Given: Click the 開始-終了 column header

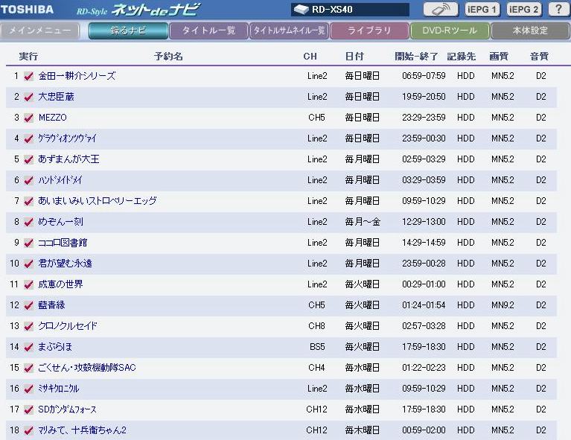Looking at the screenshot, I should pyautogui.click(x=416, y=57).
